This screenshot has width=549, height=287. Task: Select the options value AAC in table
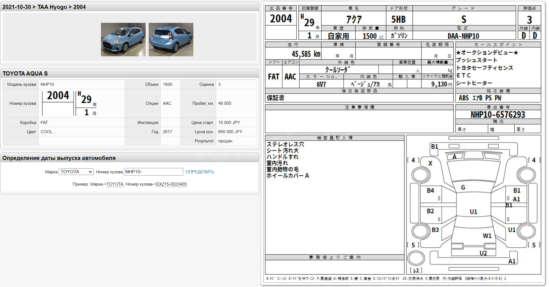[167, 103]
